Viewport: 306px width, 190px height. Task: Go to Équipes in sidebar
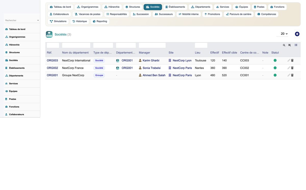(22, 91)
